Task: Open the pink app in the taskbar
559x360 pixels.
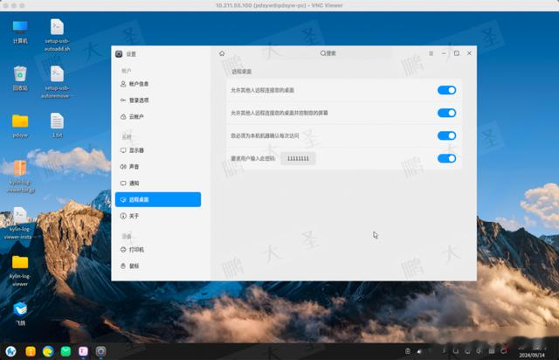Action: click(x=83, y=351)
